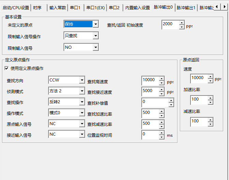Toggle the 使用定义原点操作 checkbox
The width and height of the screenshot is (229, 180).
click(6, 69)
